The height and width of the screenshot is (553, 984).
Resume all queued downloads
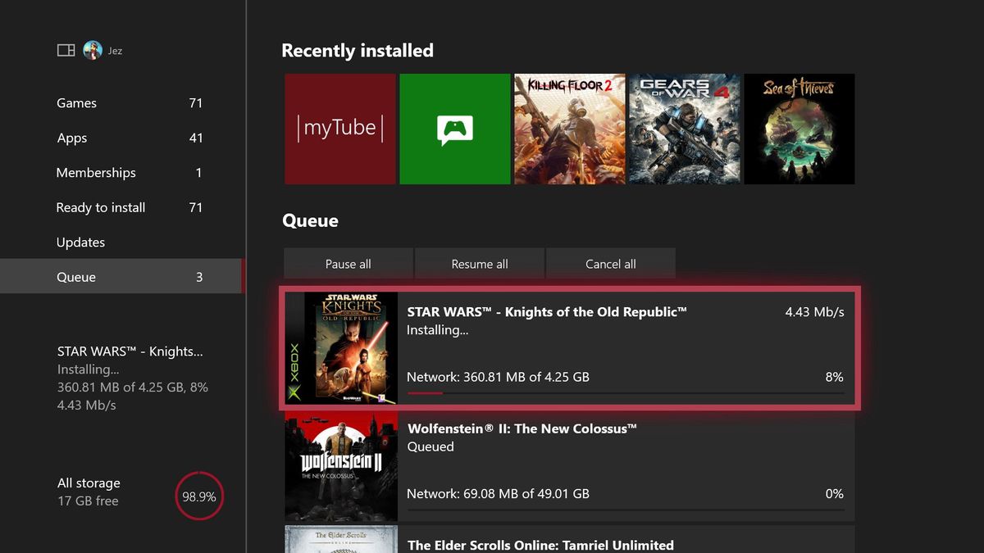click(480, 263)
